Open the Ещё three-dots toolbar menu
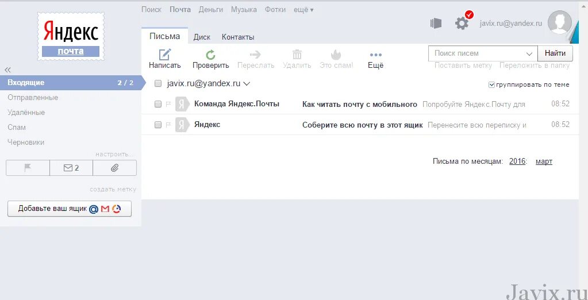This screenshot has width=588, height=300. 376,55
